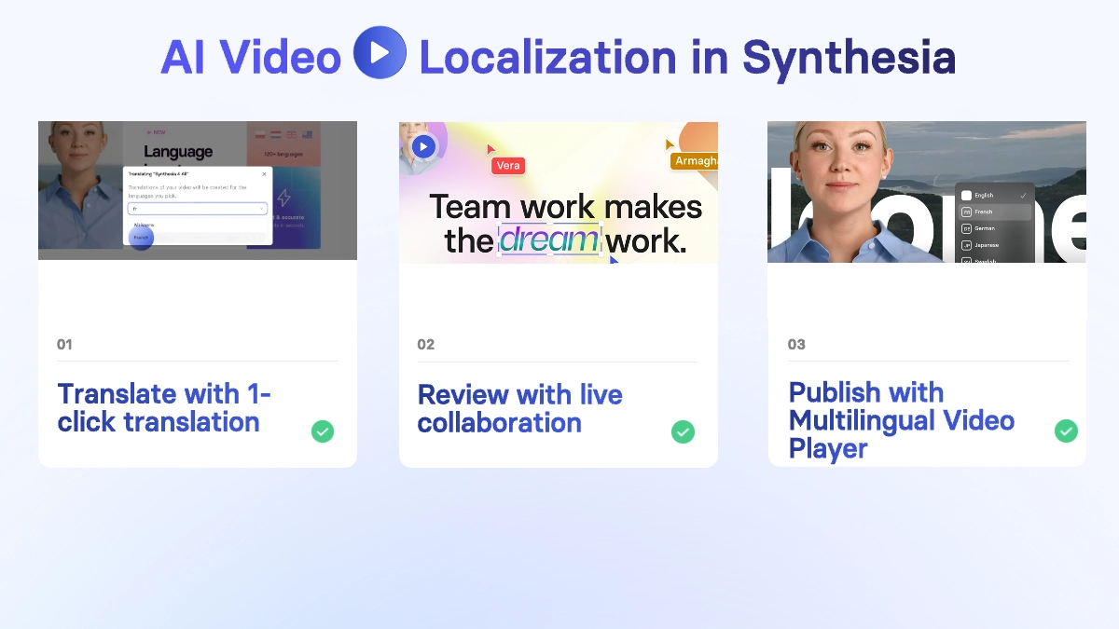
Task: Click the green checkmark on the Publish card
Action: (x=1066, y=431)
